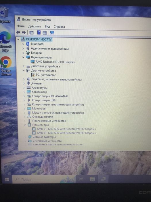
Task: Select the Дисковые устройства label
Action: [x=45, y=66]
